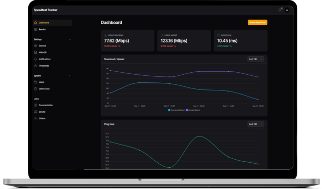
Task: Click the lowest point on the Ping chart
Action: pyautogui.click(x=170, y=168)
